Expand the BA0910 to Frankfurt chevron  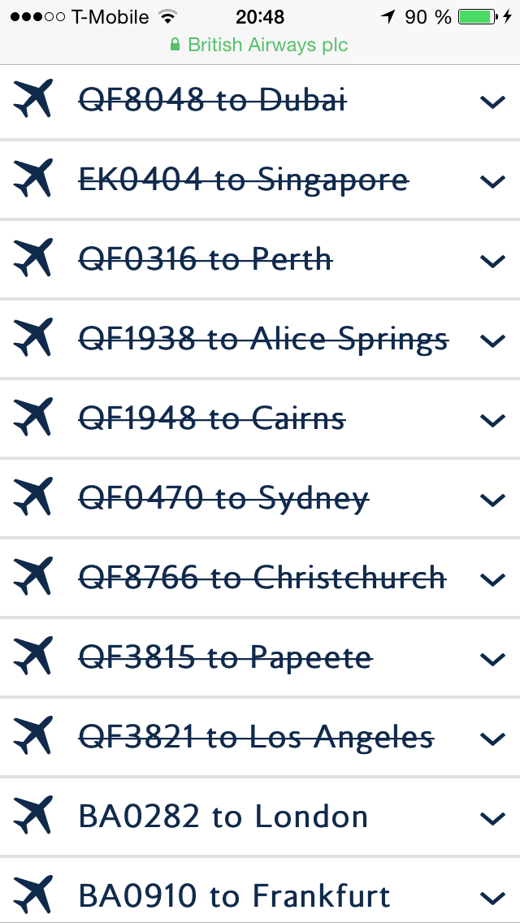[492, 897]
